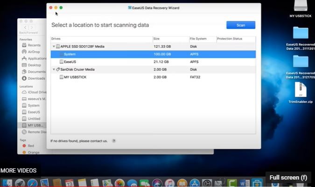Click the help question mark icon
The image size is (315, 187).
114,141
